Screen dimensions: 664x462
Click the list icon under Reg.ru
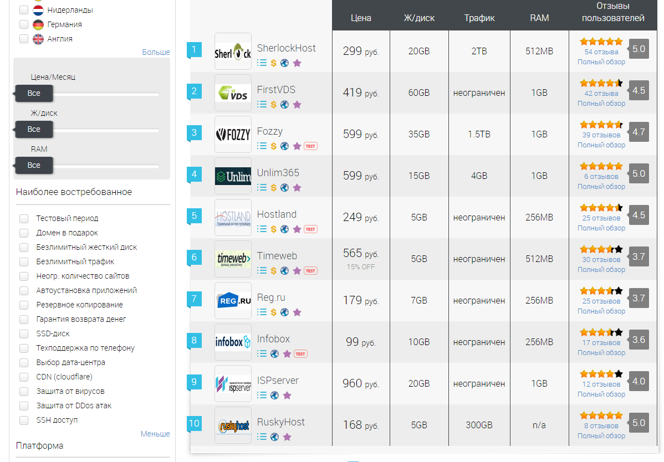(262, 312)
